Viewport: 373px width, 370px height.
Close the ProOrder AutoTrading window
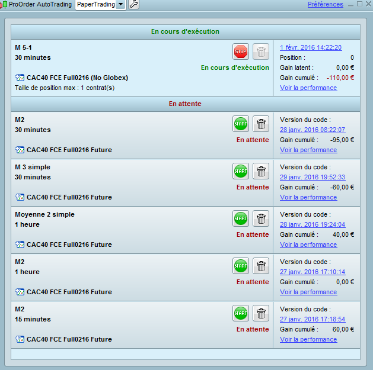click(x=369, y=4)
